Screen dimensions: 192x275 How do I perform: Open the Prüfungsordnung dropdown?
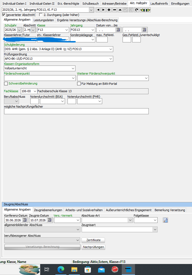tap(111, 59)
